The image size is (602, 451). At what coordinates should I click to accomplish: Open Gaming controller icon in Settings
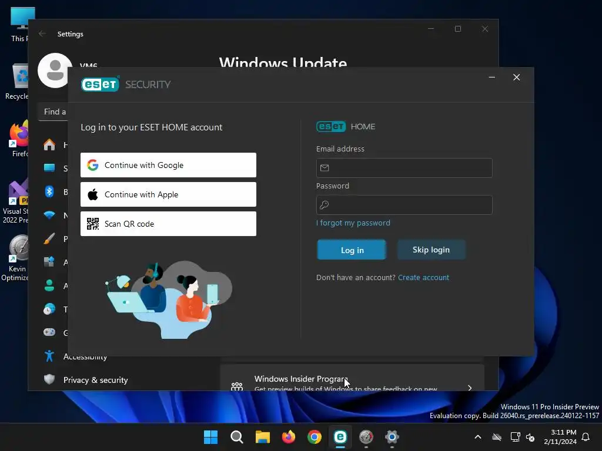(49, 332)
